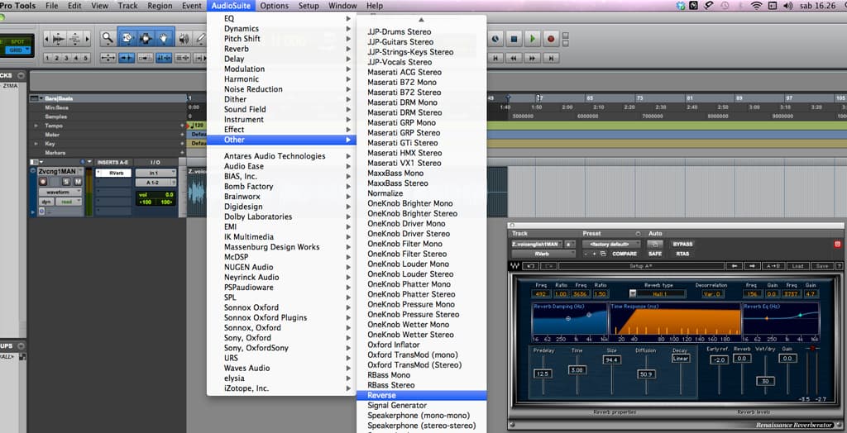This screenshot has width=847, height=433.
Task: Select the Grabber hand tool
Action: [x=165, y=38]
